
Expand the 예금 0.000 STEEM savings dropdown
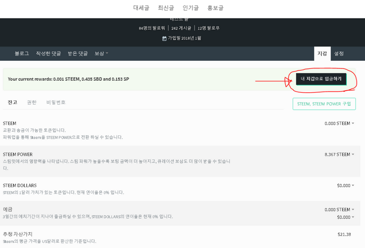(x=339, y=210)
